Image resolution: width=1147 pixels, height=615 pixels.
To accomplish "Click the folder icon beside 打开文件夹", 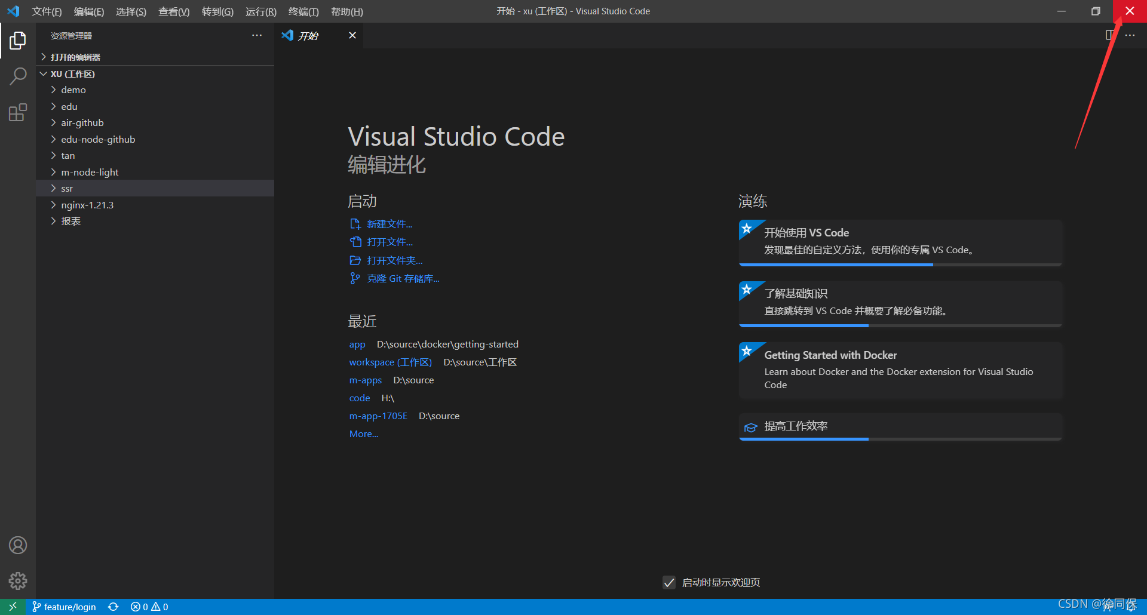I will tap(355, 260).
